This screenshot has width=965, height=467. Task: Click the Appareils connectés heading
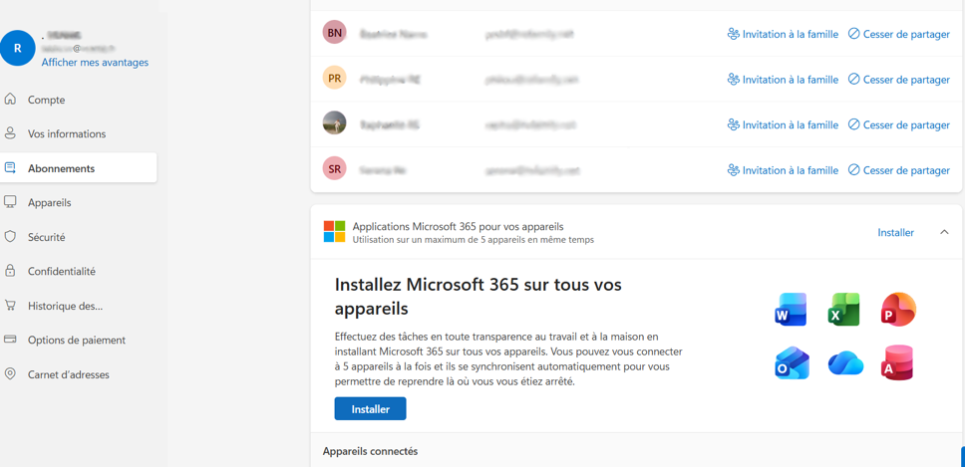[x=370, y=451]
